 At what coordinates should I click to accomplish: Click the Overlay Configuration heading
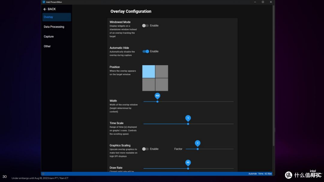[131, 11]
